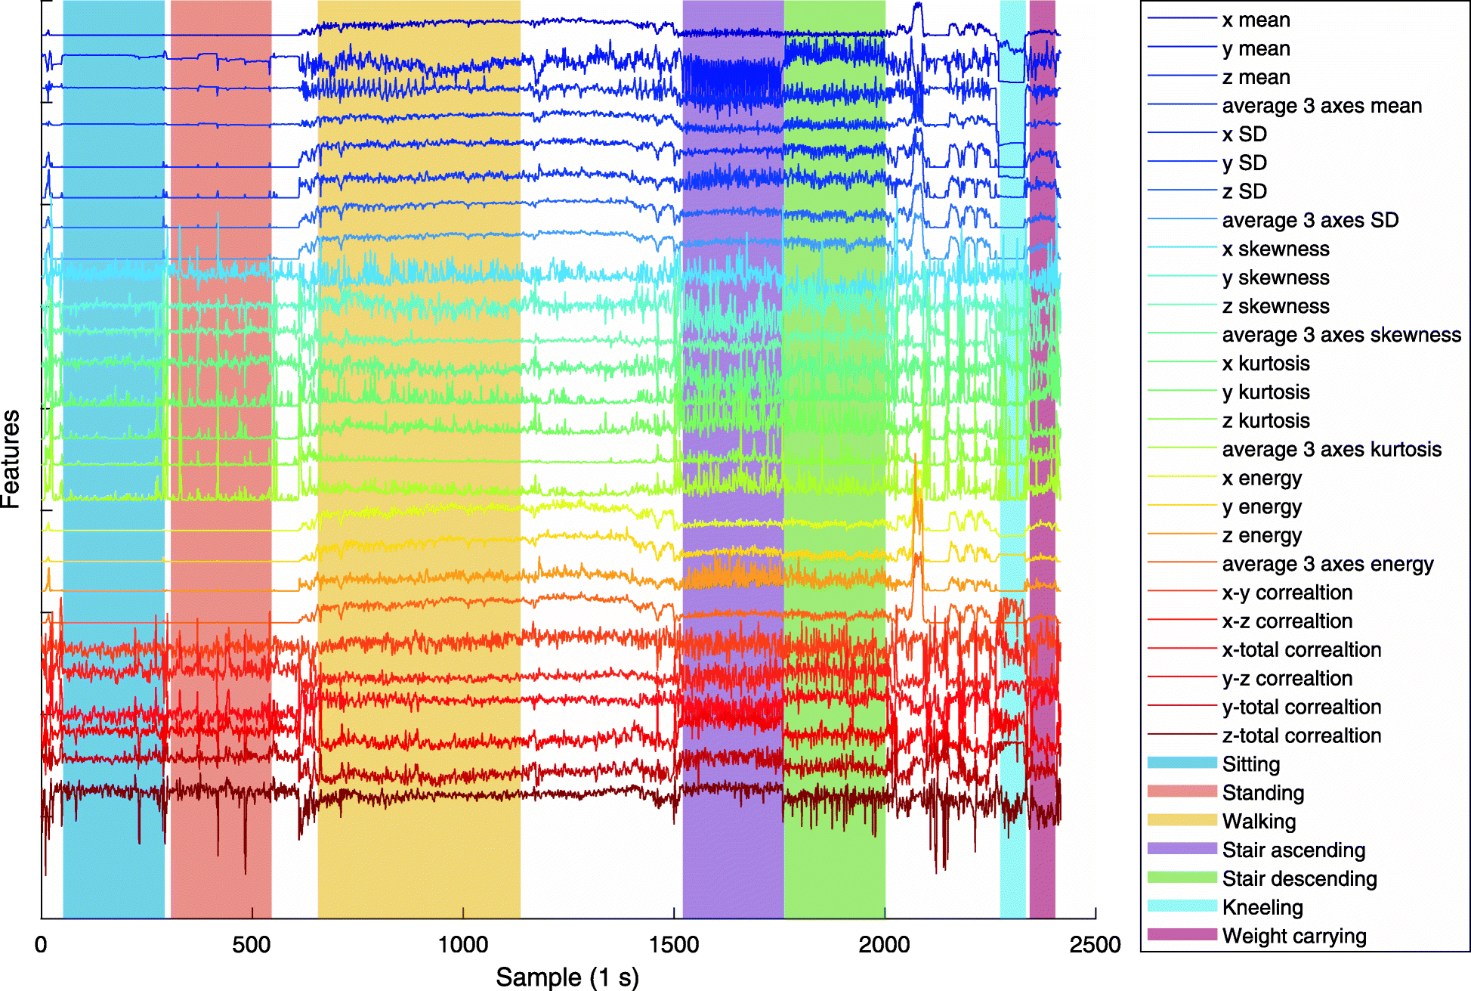The image size is (1471, 991).
Task: Click the cyan Kneeling band in plot
Action: 1013,460
